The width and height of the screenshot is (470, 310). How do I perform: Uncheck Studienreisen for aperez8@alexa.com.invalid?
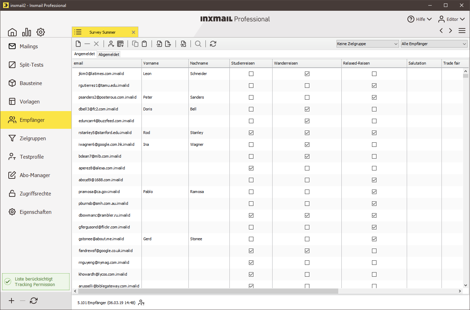tap(251, 168)
